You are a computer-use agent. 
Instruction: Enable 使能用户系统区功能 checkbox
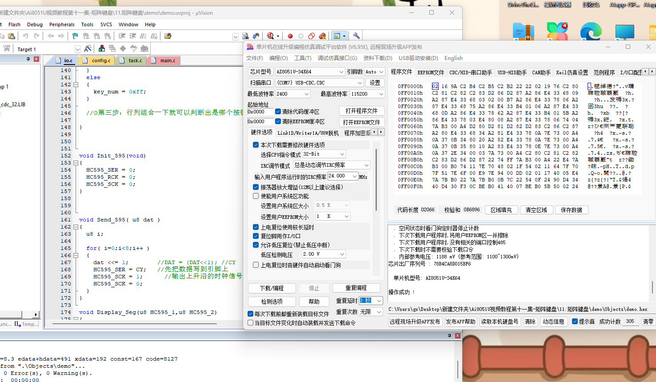(x=256, y=196)
